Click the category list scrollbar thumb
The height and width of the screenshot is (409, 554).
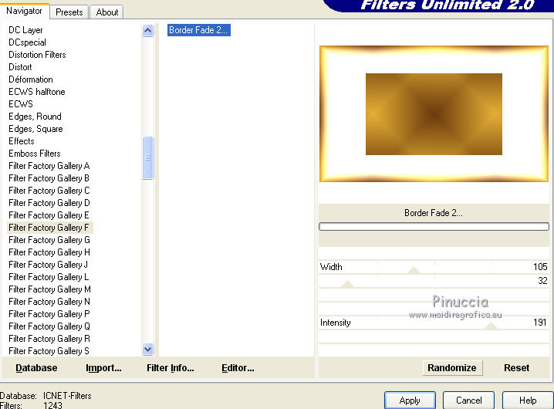[x=147, y=157]
